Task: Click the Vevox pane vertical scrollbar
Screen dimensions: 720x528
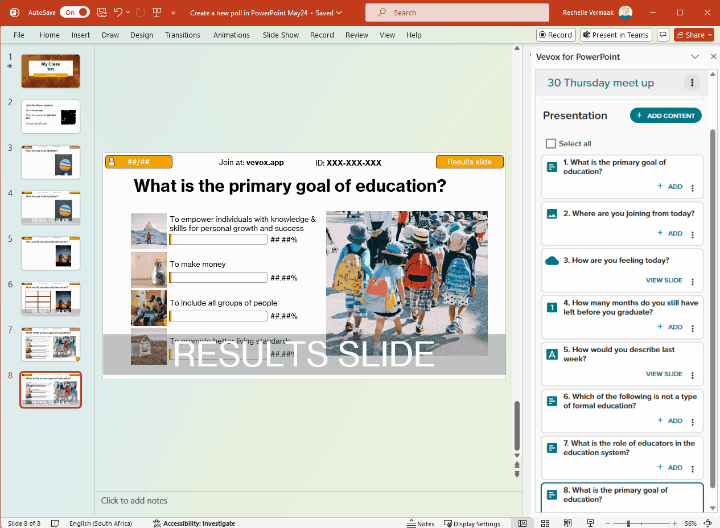Action: click(713, 307)
